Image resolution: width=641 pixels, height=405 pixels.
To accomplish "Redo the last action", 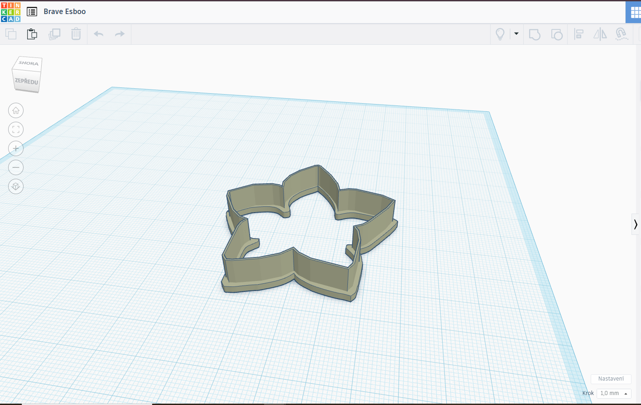I will (120, 34).
